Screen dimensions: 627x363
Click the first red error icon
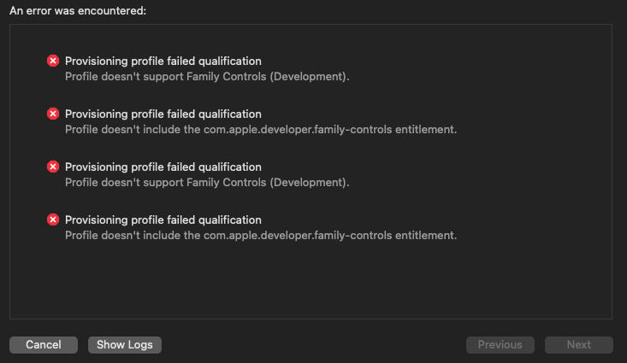[53, 61]
